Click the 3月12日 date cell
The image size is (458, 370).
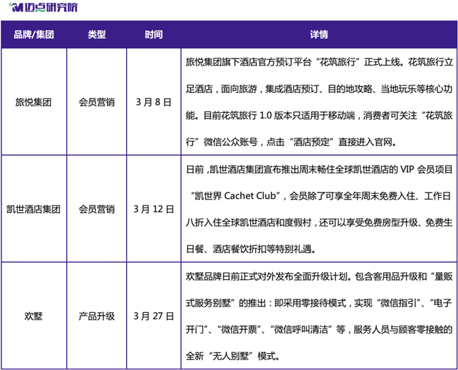(x=154, y=209)
